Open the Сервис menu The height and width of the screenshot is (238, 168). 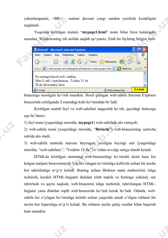tap(81, 55)
